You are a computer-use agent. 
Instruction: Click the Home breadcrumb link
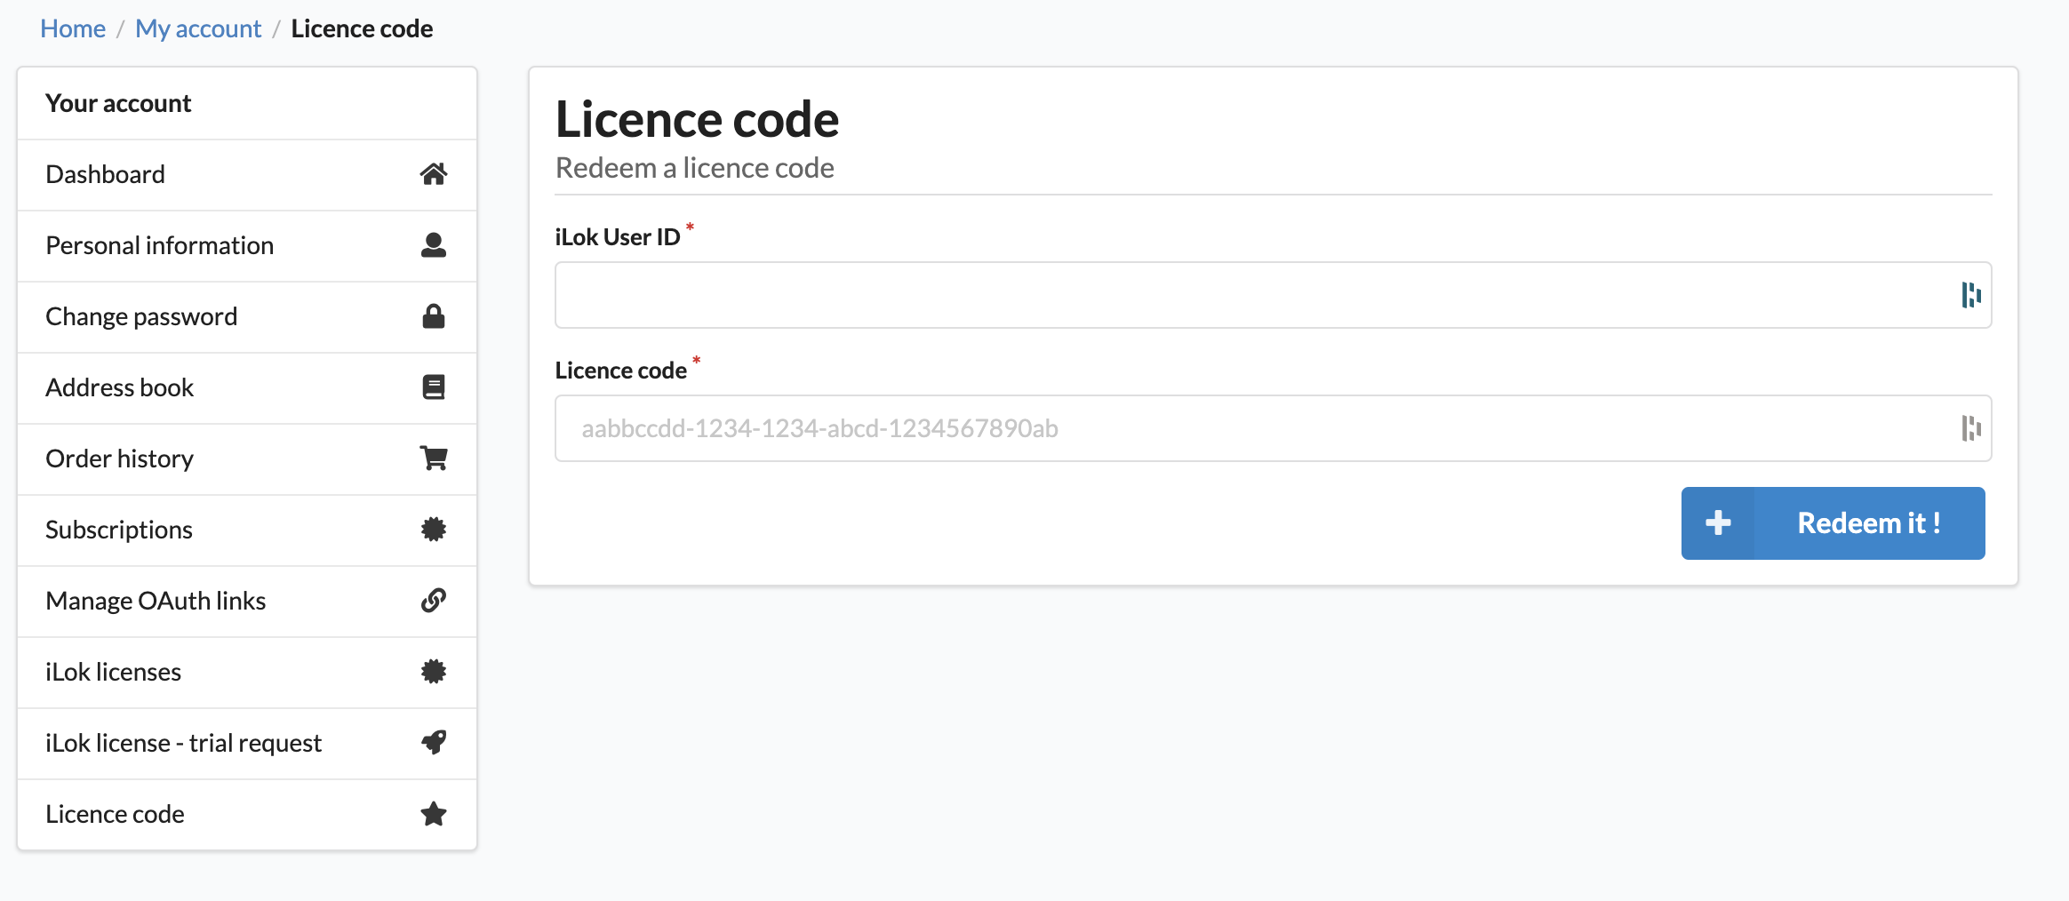point(73,28)
